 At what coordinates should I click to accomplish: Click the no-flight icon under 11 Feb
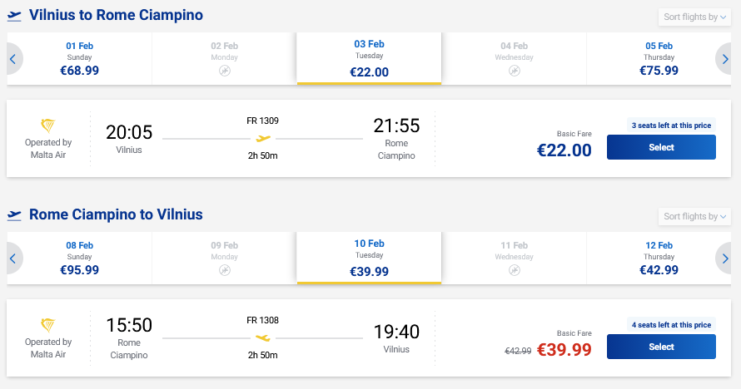click(514, 271)
